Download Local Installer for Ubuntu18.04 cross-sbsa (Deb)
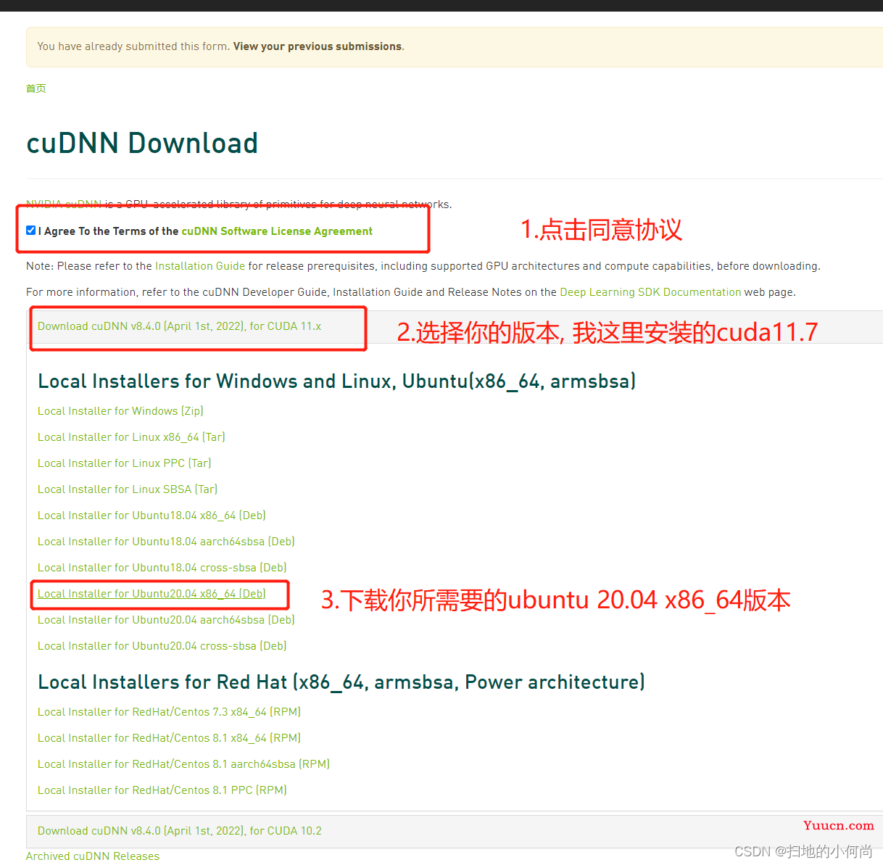Viewport: 883px width, 865px height. click(162, 568)
